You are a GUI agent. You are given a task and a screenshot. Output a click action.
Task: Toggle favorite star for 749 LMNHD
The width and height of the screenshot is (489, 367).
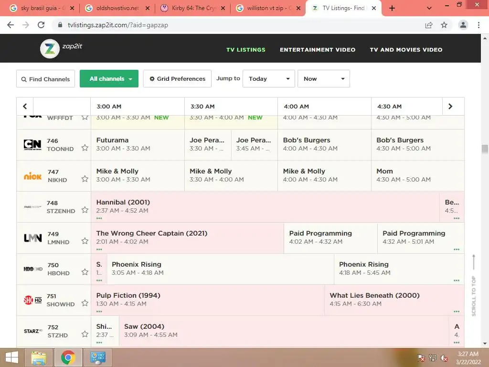[x=85, y=241]
